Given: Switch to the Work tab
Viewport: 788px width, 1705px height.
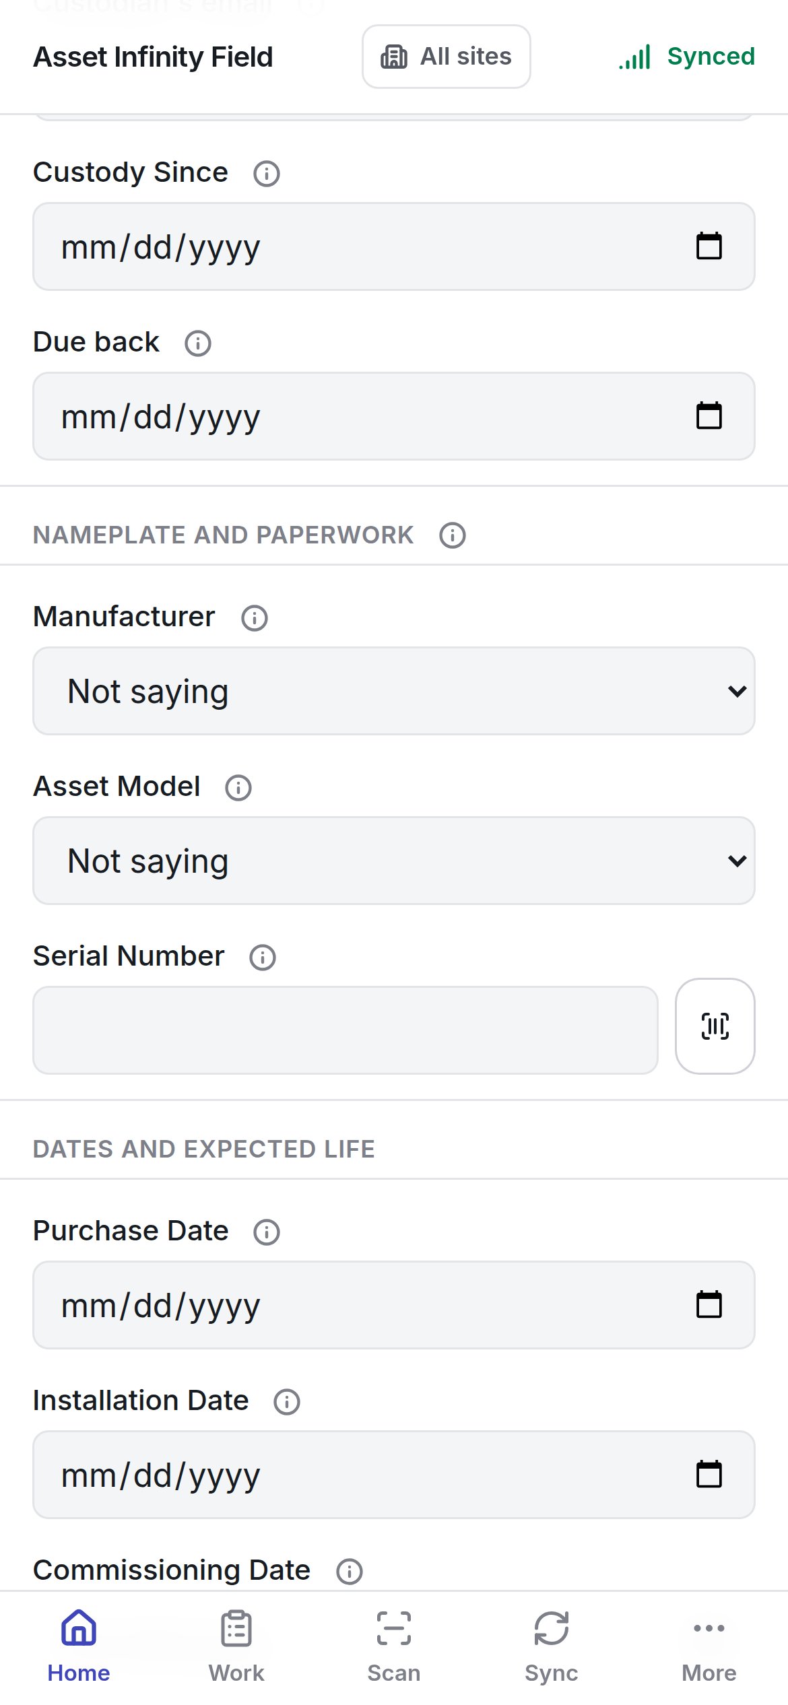Looking at the screenshot, I should (x=236, y=1646).
